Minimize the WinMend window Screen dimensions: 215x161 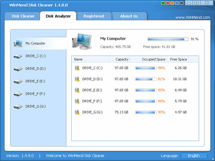pyautogui.click(x=189, y=3)
